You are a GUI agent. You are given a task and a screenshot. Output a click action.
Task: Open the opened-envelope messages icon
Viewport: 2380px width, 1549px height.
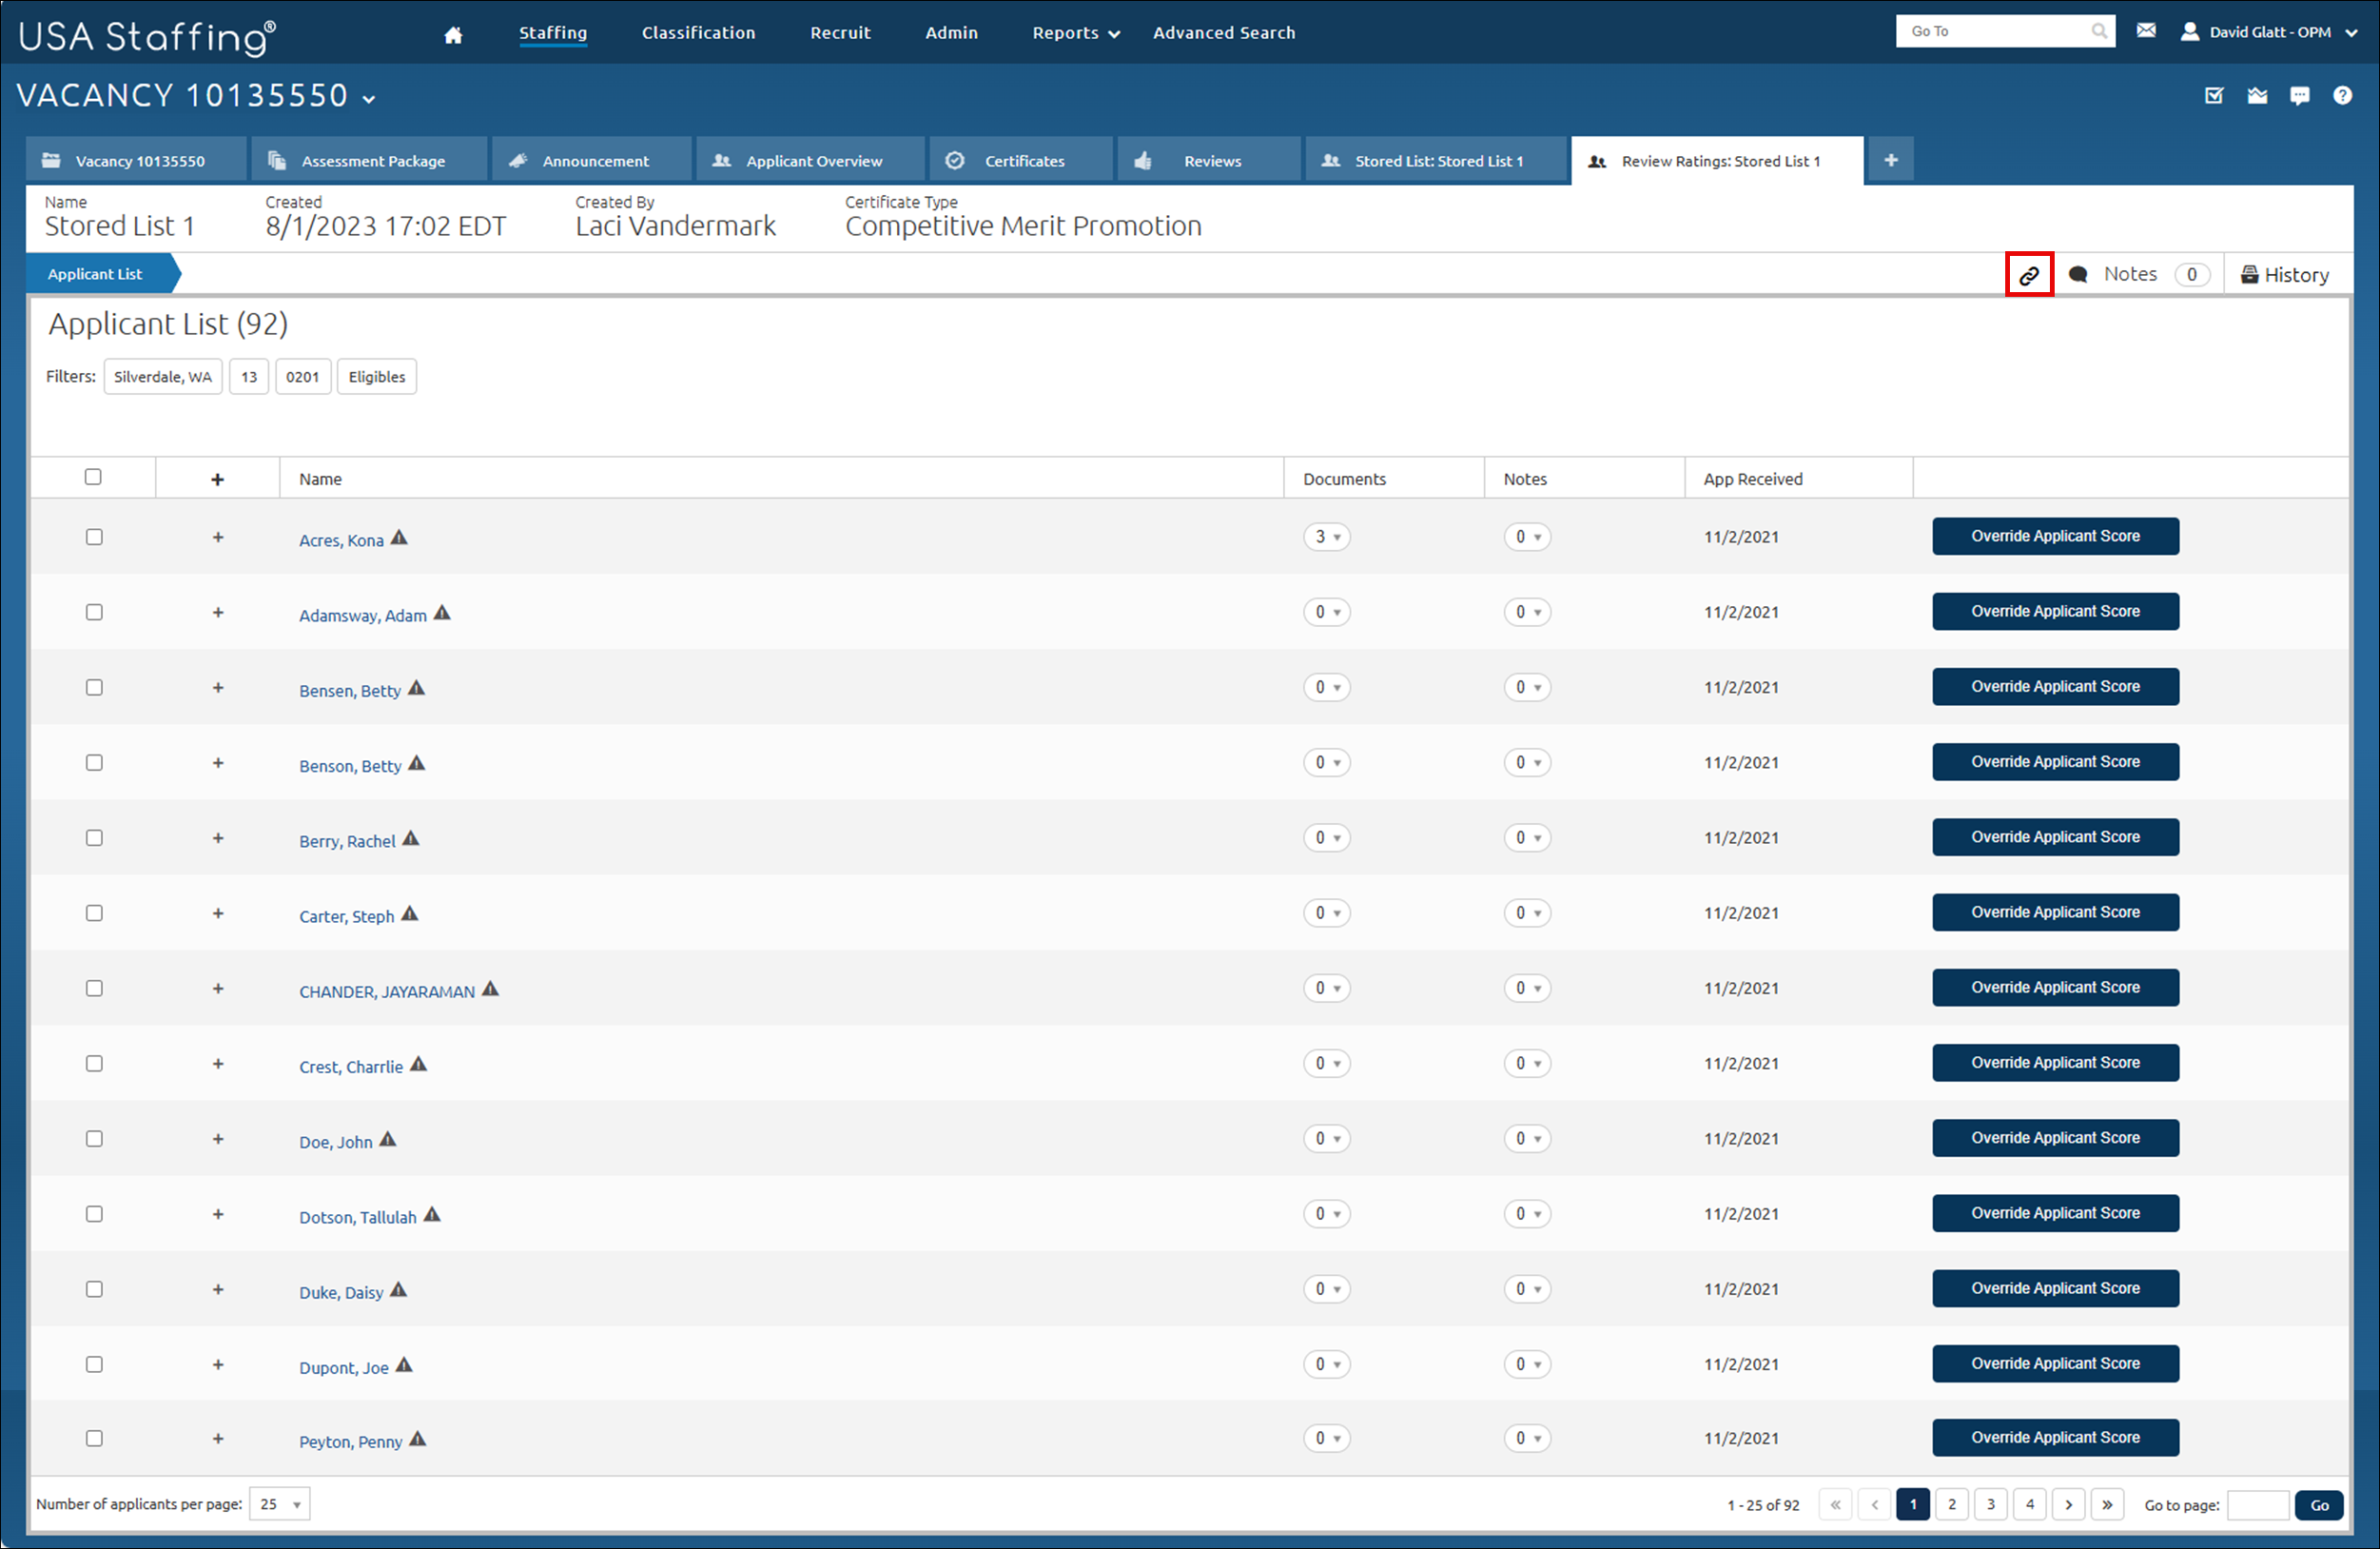[x=2257, y=96]
